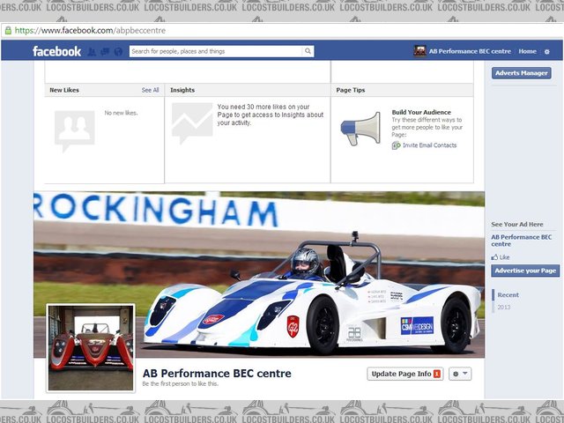Select Recent in the timeline navigator

[x=508, y=295]
